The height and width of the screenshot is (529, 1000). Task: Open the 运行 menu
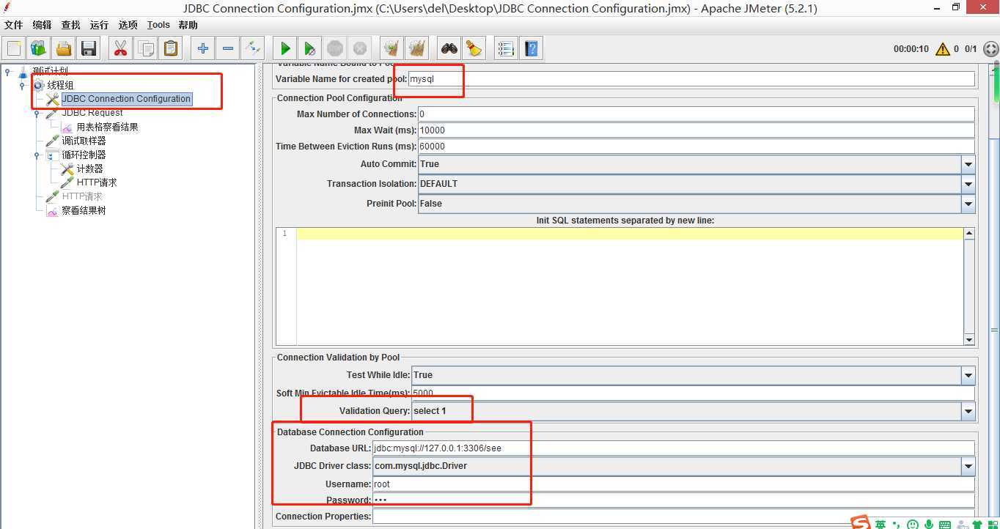99,25
